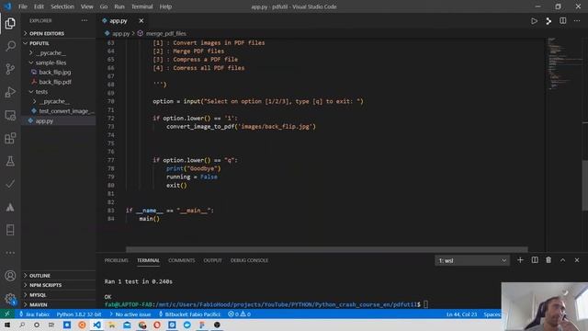The height and width of the screenshot is (331, 588).
Task: Close the app.py editor tab
Action: pyautogui.click(x=141, y=21)
